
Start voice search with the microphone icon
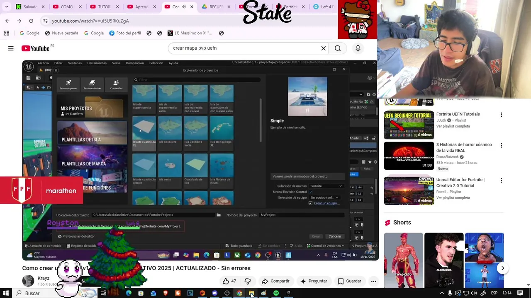[358, 48]
